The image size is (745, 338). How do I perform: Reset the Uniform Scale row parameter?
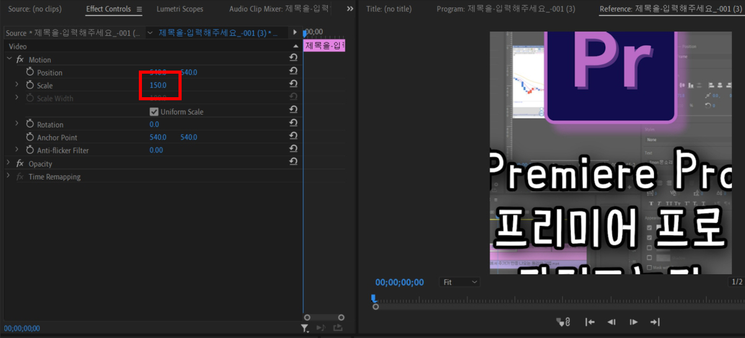tap(293, 110)
